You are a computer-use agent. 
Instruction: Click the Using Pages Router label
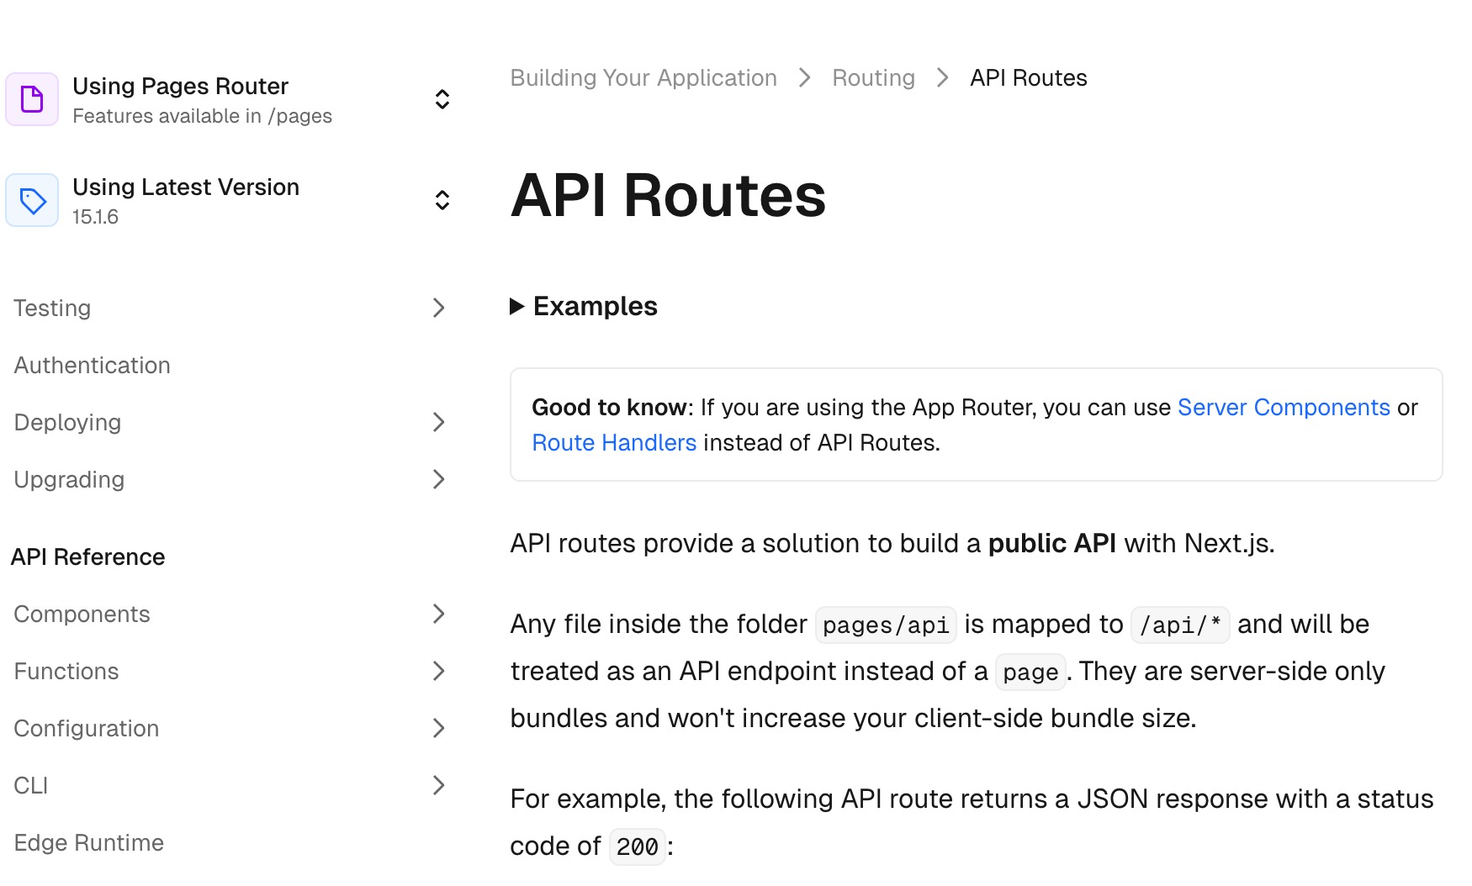coord(180,86)
